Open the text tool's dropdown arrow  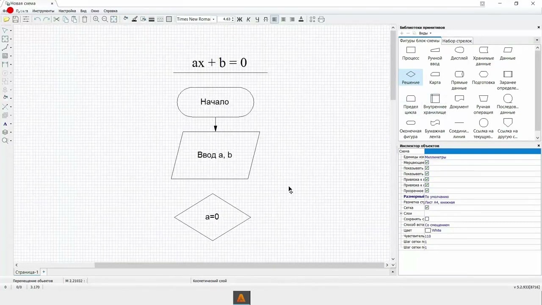(11, 124)
